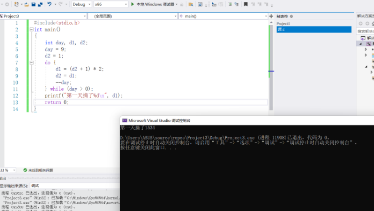374x211 pixels.
Task: Click the #include<stdio.h> line
Action: pos(57,23)
